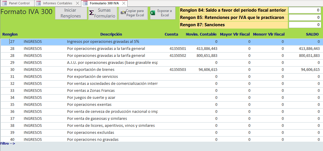Click the Renglon column header
The width and height of the screenshot is (323, 151).
tap(10, 34)
